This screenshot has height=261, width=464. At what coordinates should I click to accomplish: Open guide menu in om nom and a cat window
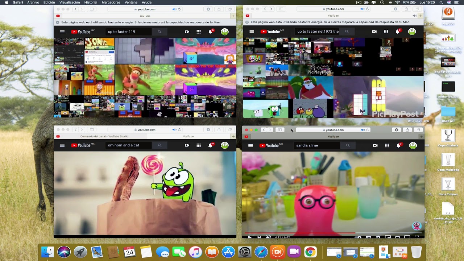62,145
